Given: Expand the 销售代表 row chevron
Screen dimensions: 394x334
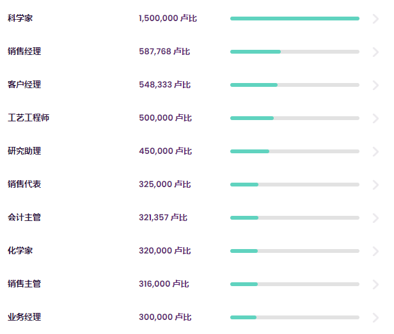Looking at the screenshot, I should 375,185.
